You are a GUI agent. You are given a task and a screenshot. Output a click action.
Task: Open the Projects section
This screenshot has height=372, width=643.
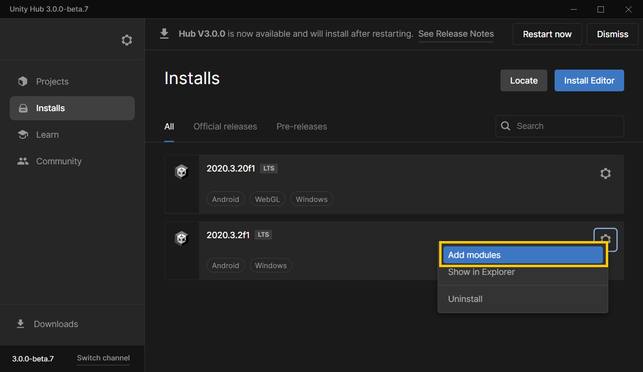pos(72,82)
